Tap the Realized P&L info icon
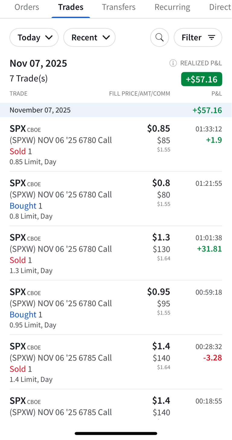This screenshot has width=232, height=440. [173, 63]
